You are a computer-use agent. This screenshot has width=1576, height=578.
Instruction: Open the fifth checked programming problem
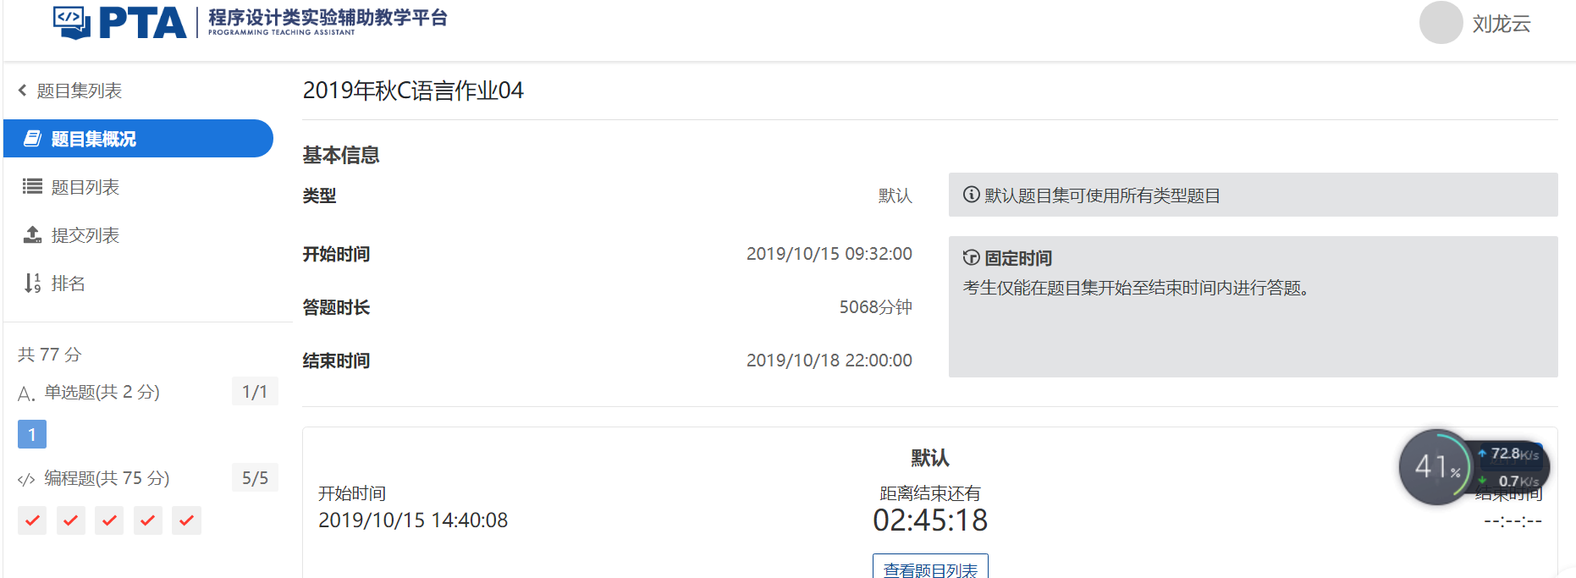pyautogui.click(x=186, y=520)
